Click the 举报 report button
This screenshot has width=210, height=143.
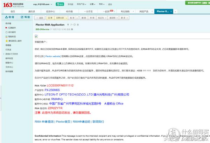92,18
